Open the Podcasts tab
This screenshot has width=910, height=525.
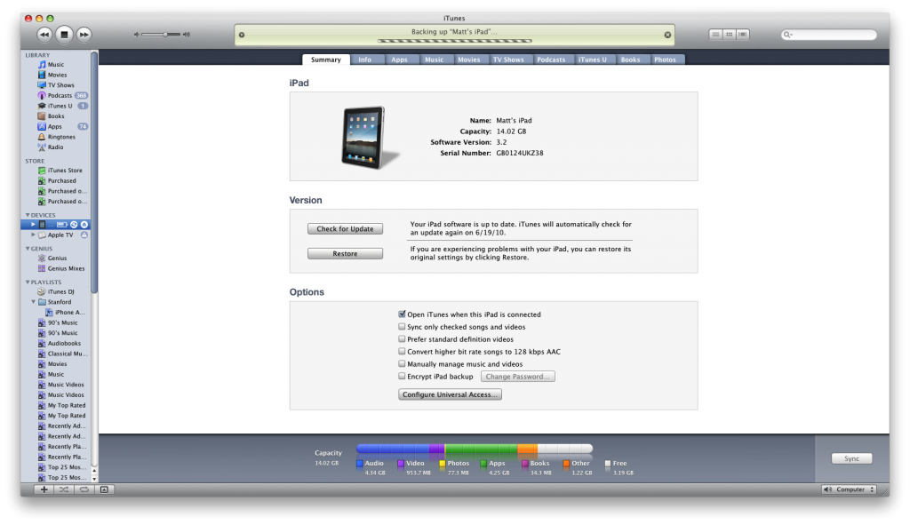[552, 60]
